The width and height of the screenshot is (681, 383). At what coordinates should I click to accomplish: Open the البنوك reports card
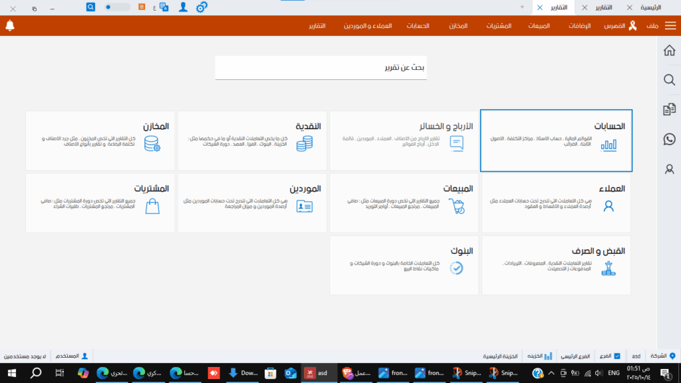coord(404,265)
